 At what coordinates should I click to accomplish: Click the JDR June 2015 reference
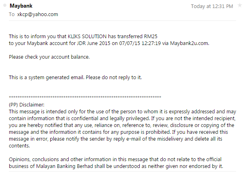coord(94,43)
